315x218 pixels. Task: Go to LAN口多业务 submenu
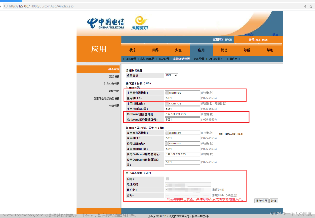(215, 59)
